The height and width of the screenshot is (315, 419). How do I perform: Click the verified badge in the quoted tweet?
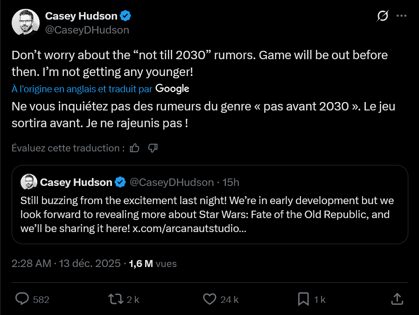pos(120,182)
